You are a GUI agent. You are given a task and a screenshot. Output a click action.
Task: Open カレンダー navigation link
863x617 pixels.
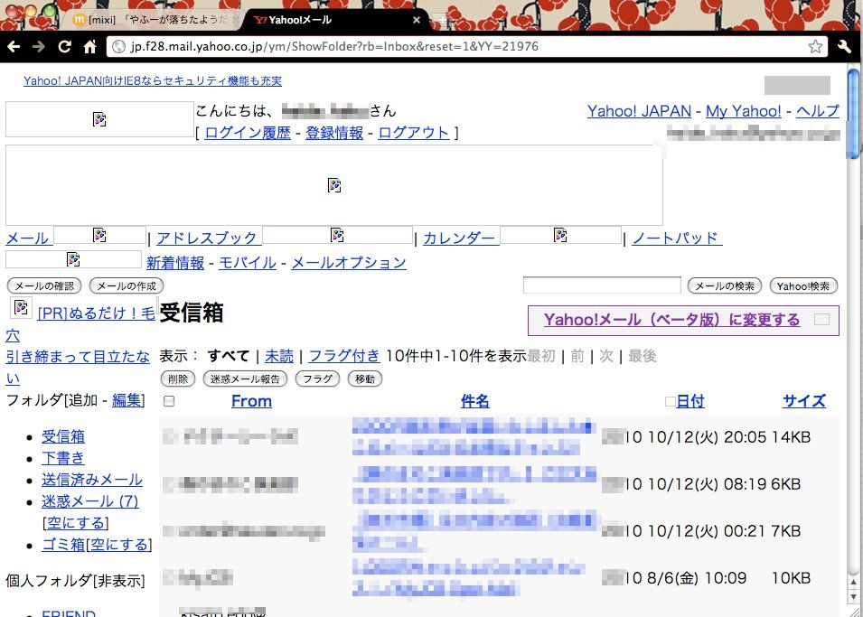coord(459,238)
